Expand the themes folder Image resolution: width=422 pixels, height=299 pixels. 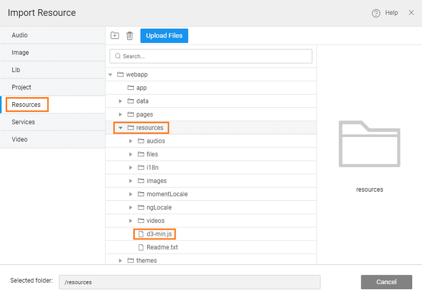pos(120,260)
